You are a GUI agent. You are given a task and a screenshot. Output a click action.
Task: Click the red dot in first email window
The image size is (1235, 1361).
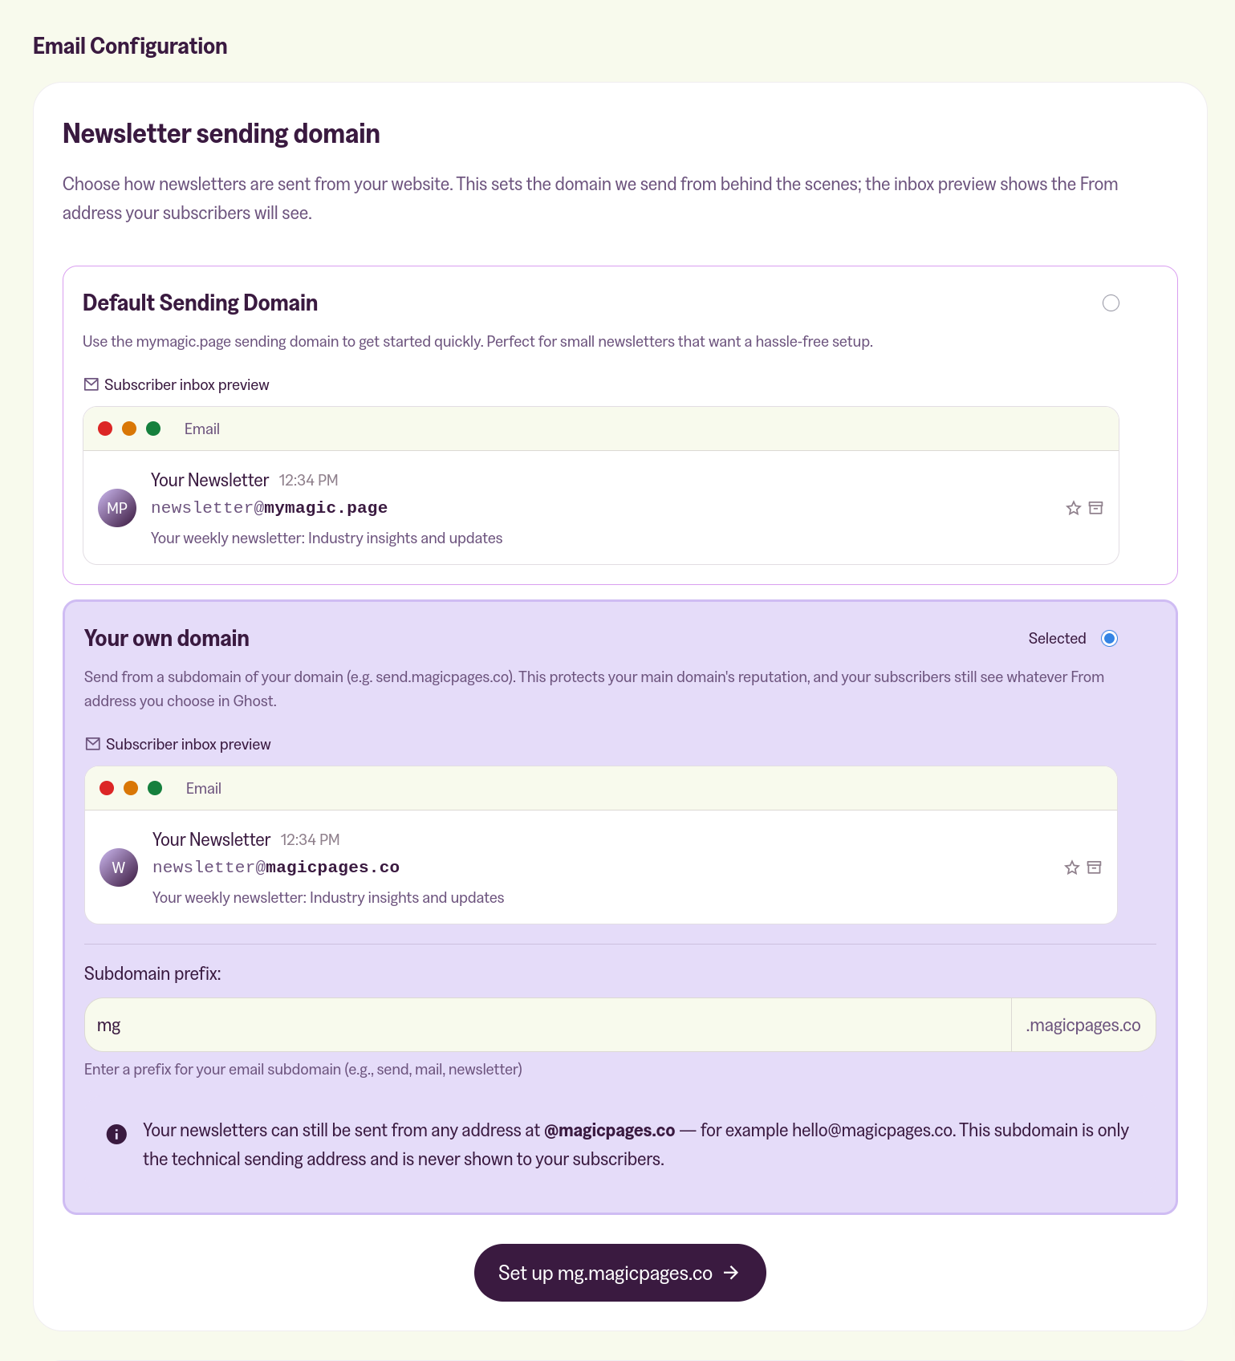pos(105,429)
